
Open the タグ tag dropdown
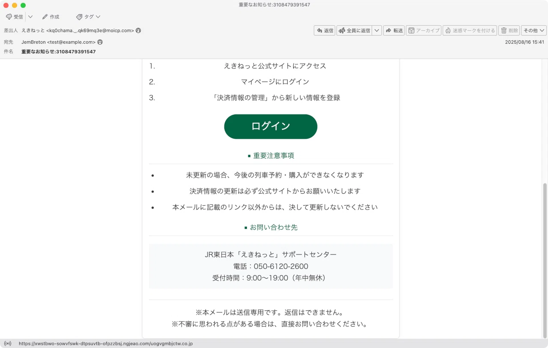coord(88,17)
